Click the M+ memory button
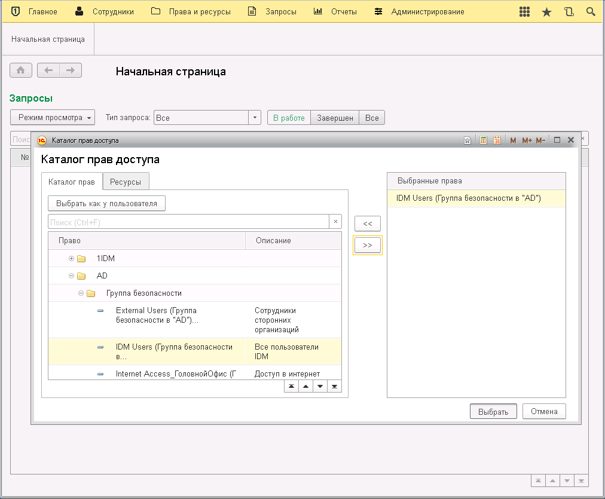605x499 pixels. point(527,140)
